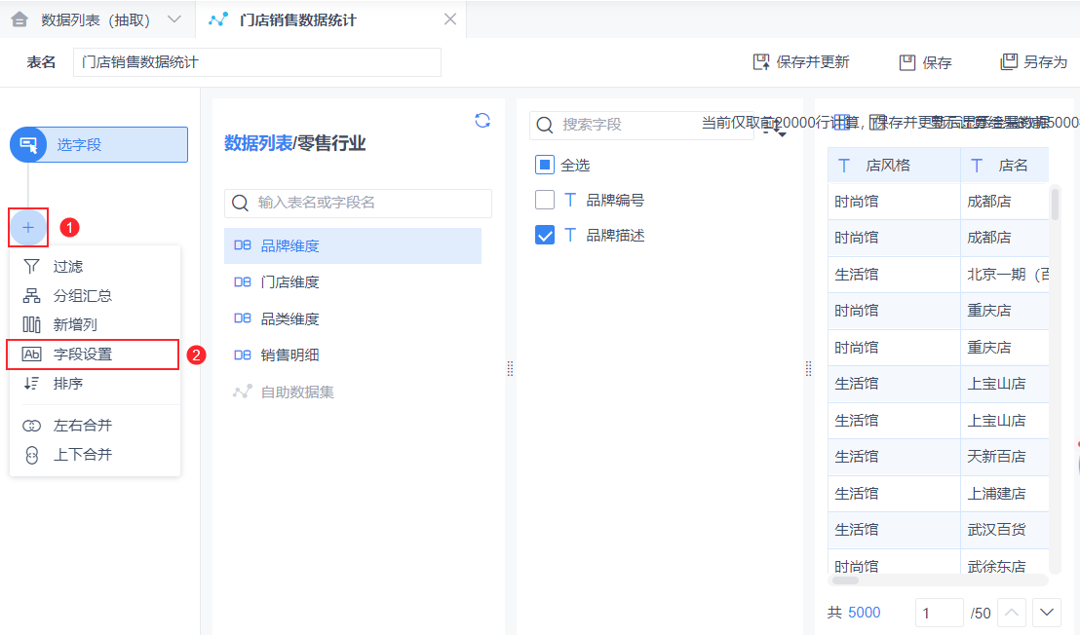This screenshot has width=1080, height=635.
Task: Close the 门店销售数据统计 tab
Action: click(x=449, y=19)
